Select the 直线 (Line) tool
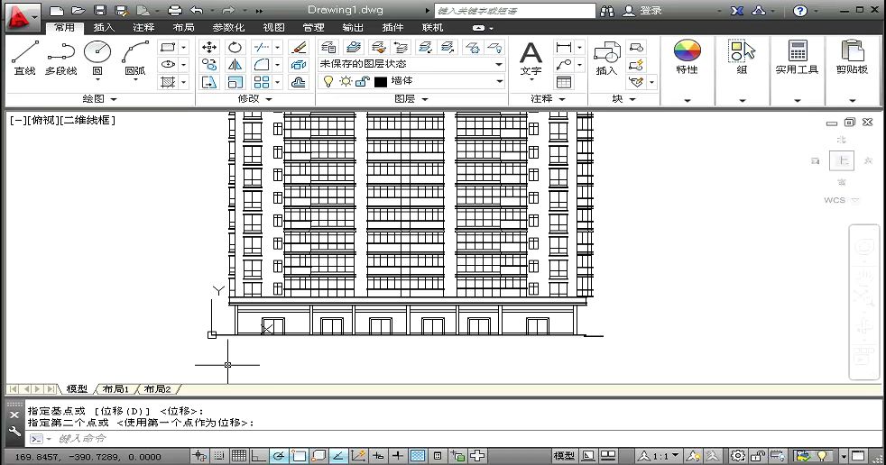886x465 pixels. coord(24,56)
